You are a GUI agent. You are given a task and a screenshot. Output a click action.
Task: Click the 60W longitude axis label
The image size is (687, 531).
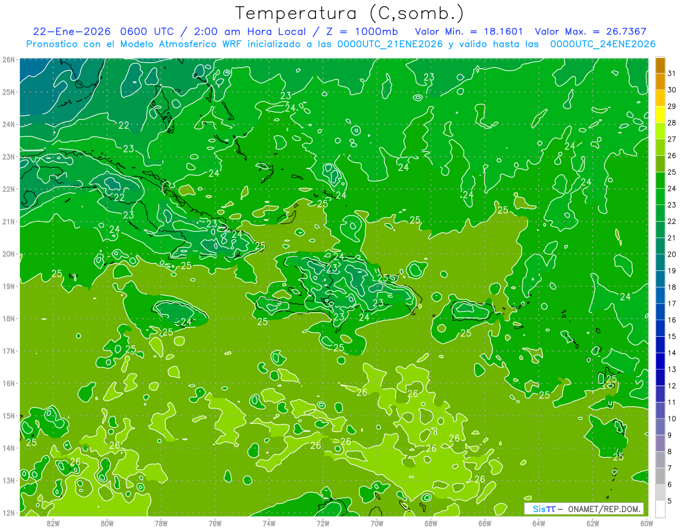647,523
